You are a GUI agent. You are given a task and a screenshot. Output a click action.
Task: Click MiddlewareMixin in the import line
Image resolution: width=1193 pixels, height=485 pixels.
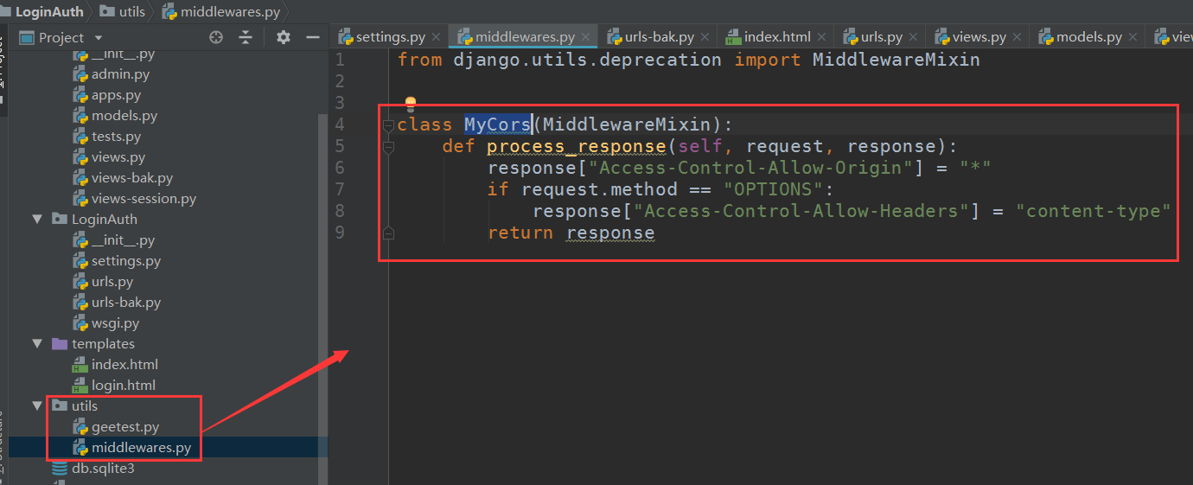pos(896,60)
